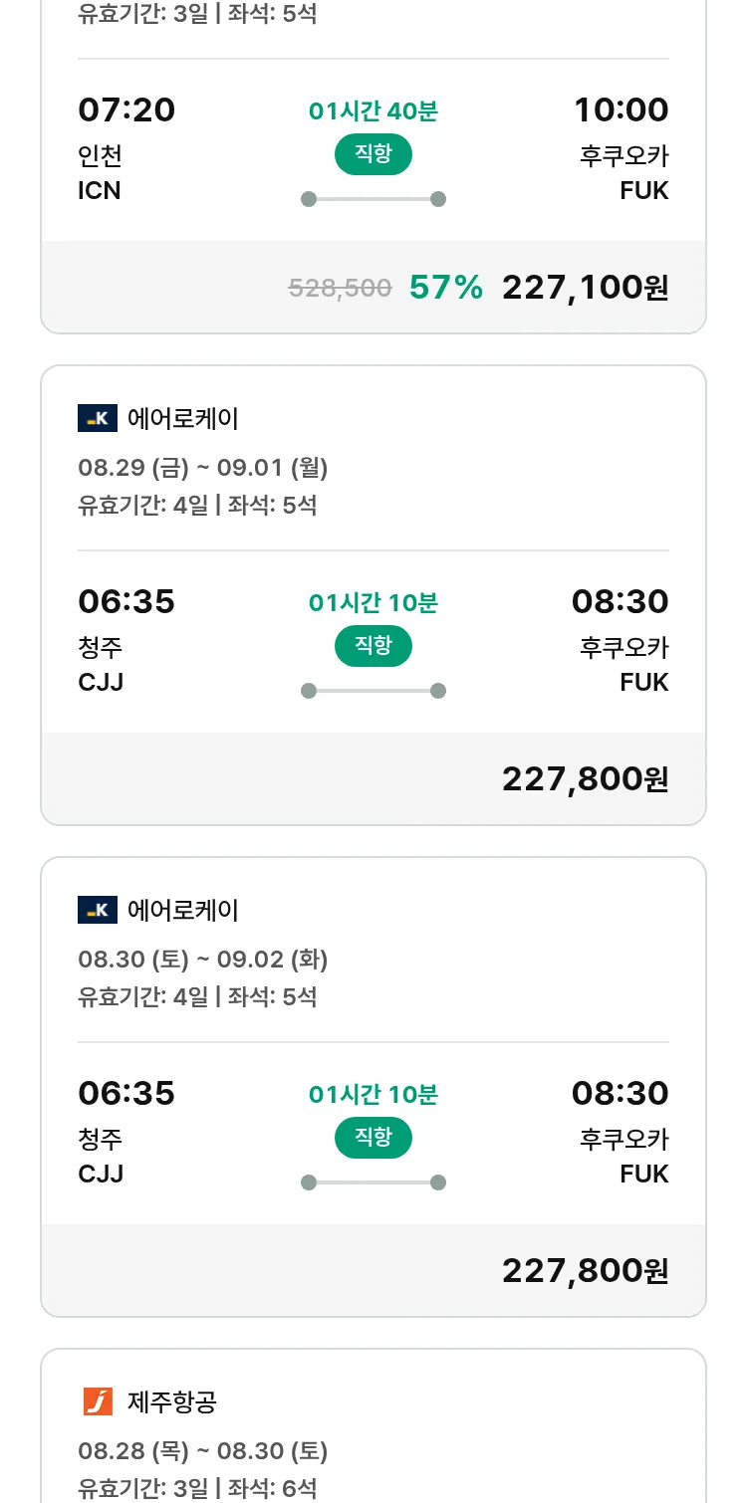Open the 에어로케이 name on the 08.29 flight
The width and height of the screenshot is (747, 1503).
183,418
